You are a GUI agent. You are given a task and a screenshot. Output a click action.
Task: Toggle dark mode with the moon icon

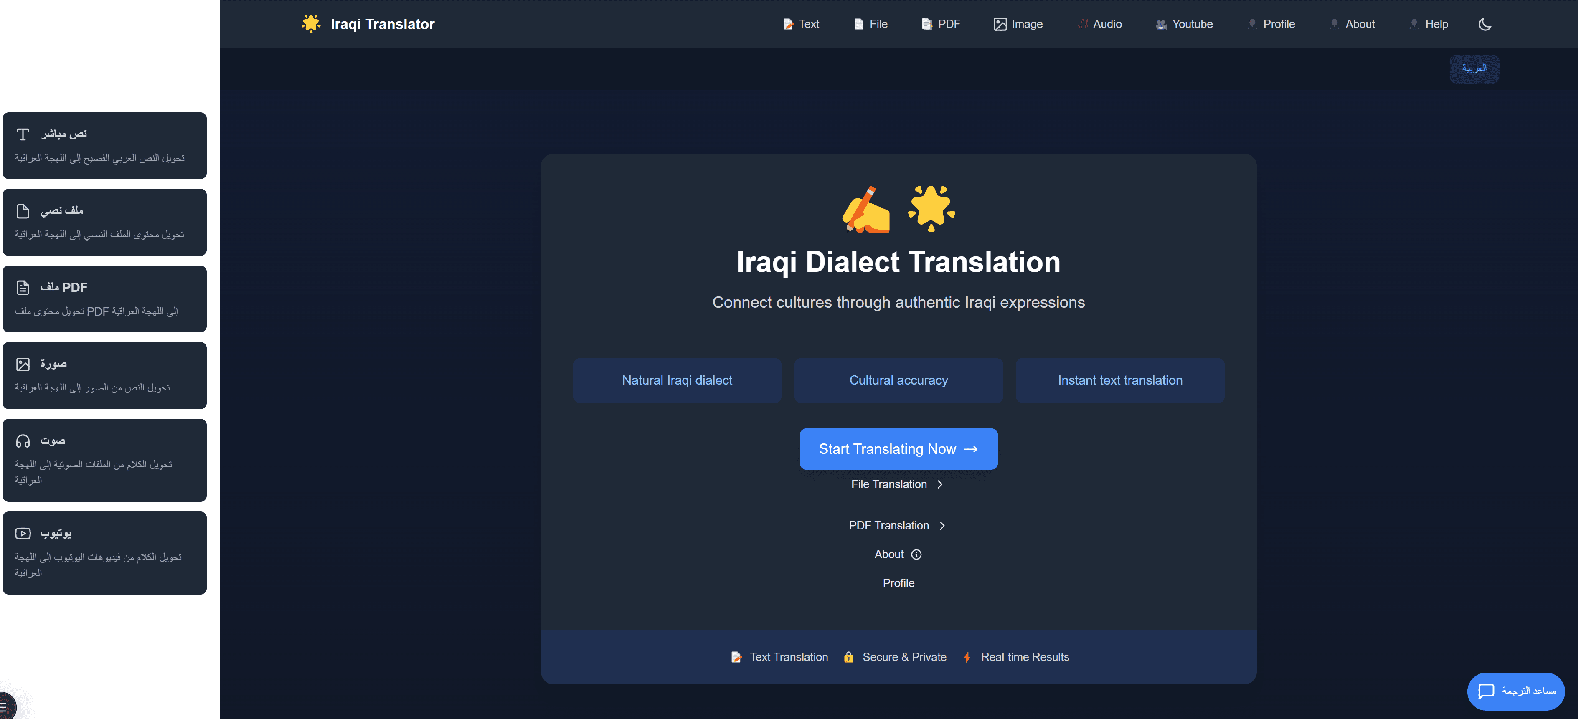coord(1485,25)
